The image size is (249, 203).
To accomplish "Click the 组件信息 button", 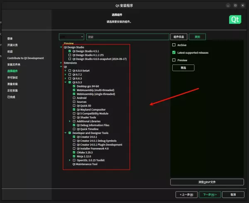I will pos(178,37).
